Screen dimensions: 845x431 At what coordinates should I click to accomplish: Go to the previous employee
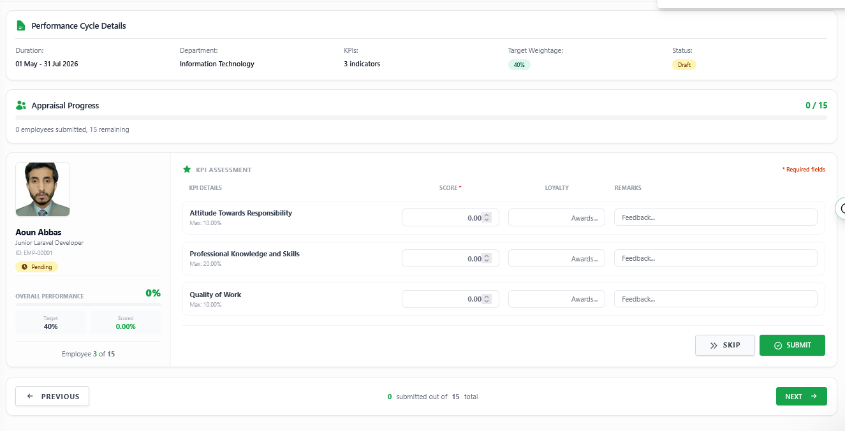pyautogui.click(x=52, y=397)
